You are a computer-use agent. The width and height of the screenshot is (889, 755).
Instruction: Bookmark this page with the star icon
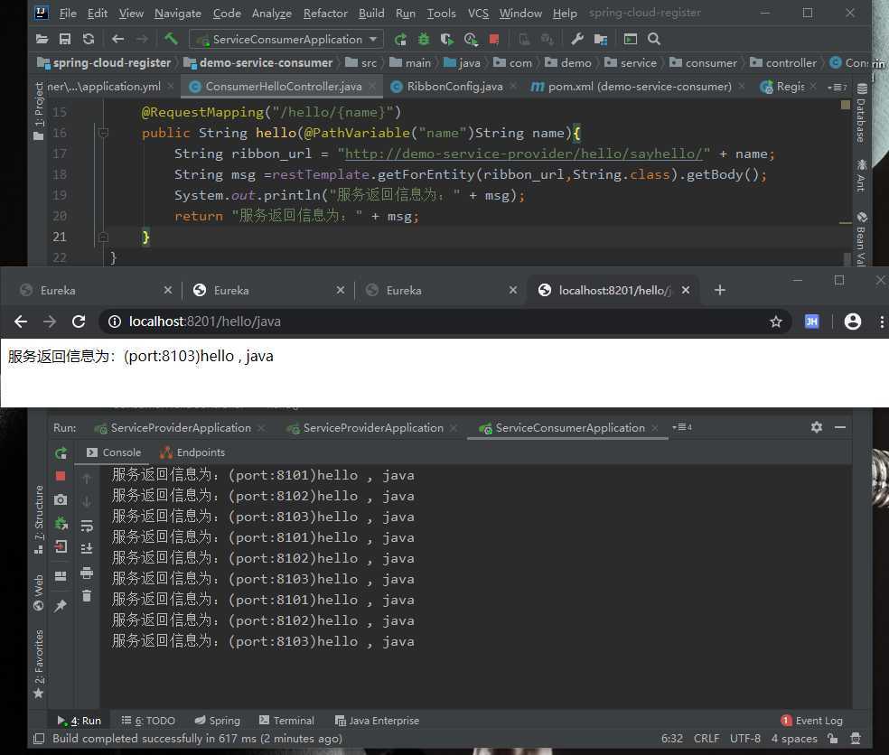775,322
